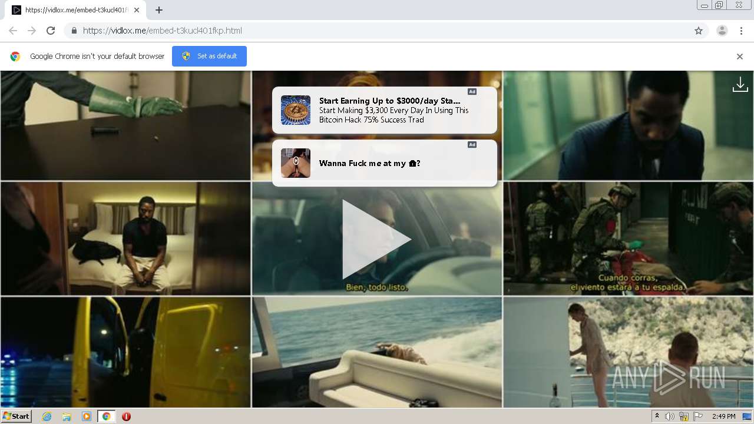Bookmark this page with the star icon

(x=699, y=31)
